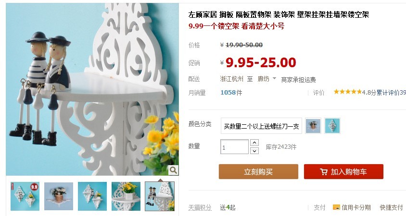View fifth thumbnail with sitting dolls
Screen dimensions: 406x216
coord(160,196)
